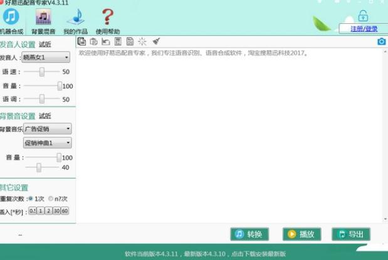This screenshot has height=260, width=388.
Task: Open the 背景音乐 广告促销 dropdown
Action: 48,128
